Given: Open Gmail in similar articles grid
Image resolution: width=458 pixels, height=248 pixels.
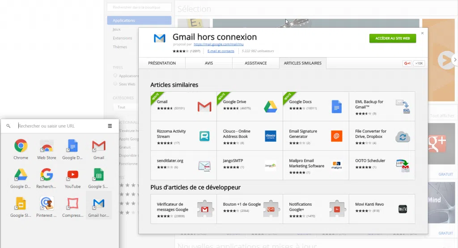Looking at the screenshot, I should tap(183, 106).
